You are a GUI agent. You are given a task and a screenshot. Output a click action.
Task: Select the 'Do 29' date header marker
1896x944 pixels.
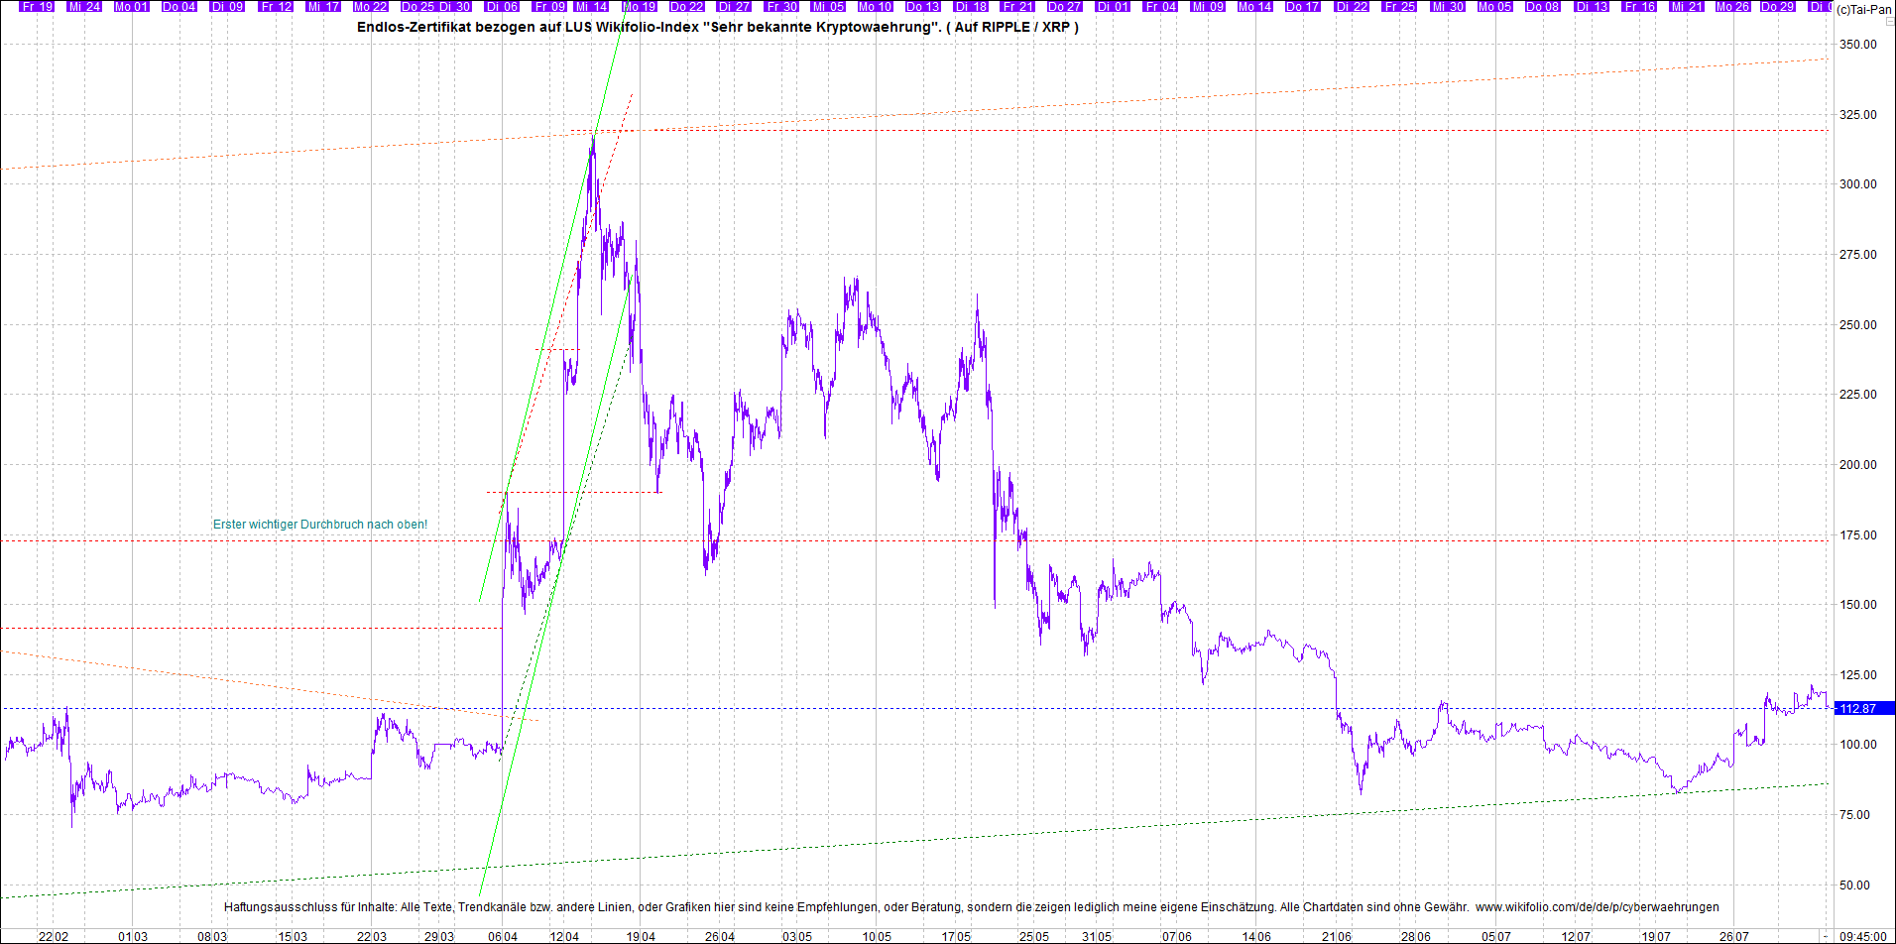pos(1777,6)
